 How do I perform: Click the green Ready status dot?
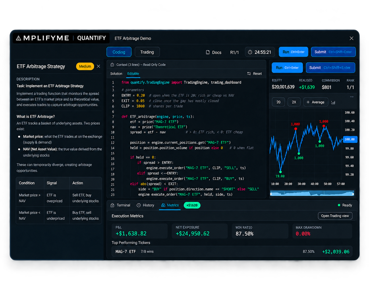(339, 205)
